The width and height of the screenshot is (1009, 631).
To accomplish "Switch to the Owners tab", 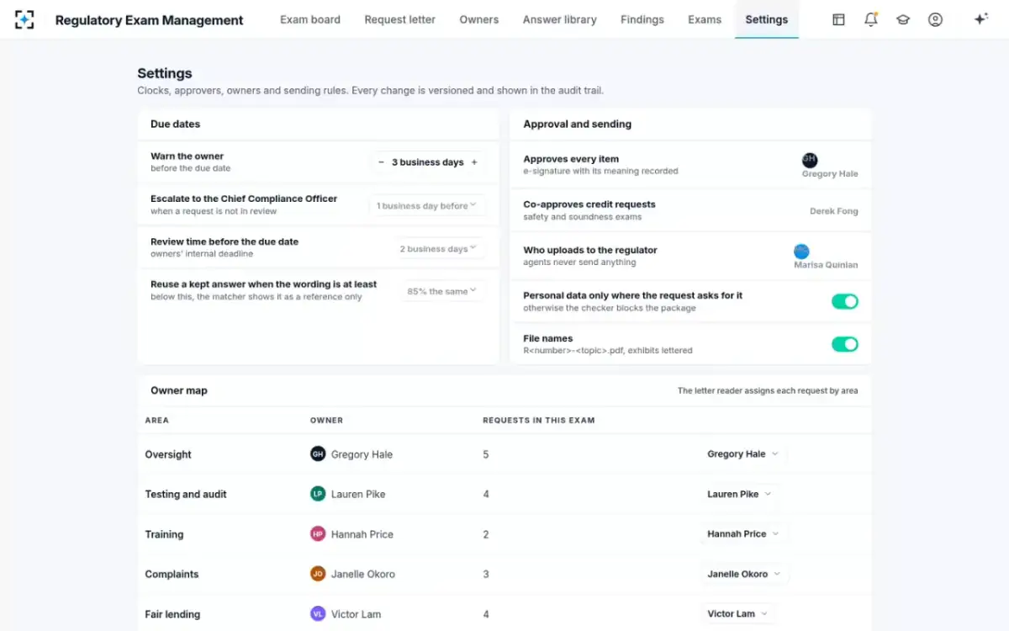I will [x=479, y=19].
